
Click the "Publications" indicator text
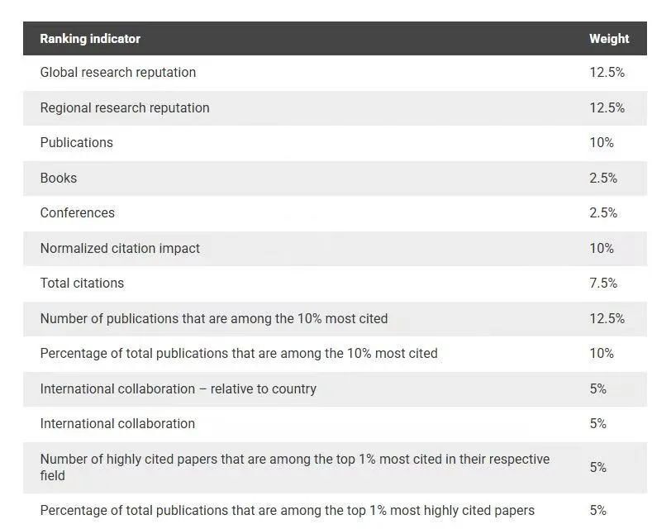[x=77, y=143]
